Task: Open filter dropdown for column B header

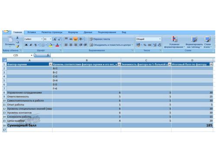Action: [x=119, y=64]
